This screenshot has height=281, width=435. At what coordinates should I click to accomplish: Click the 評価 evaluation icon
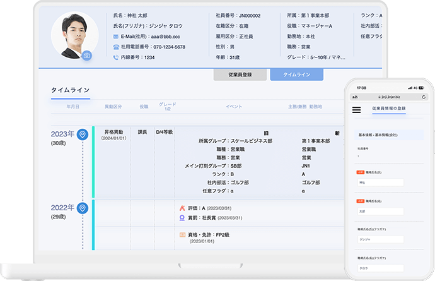182,208
